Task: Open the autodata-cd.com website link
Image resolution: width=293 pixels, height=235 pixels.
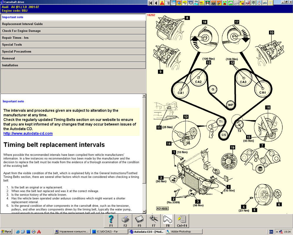Action: point(28,133)
